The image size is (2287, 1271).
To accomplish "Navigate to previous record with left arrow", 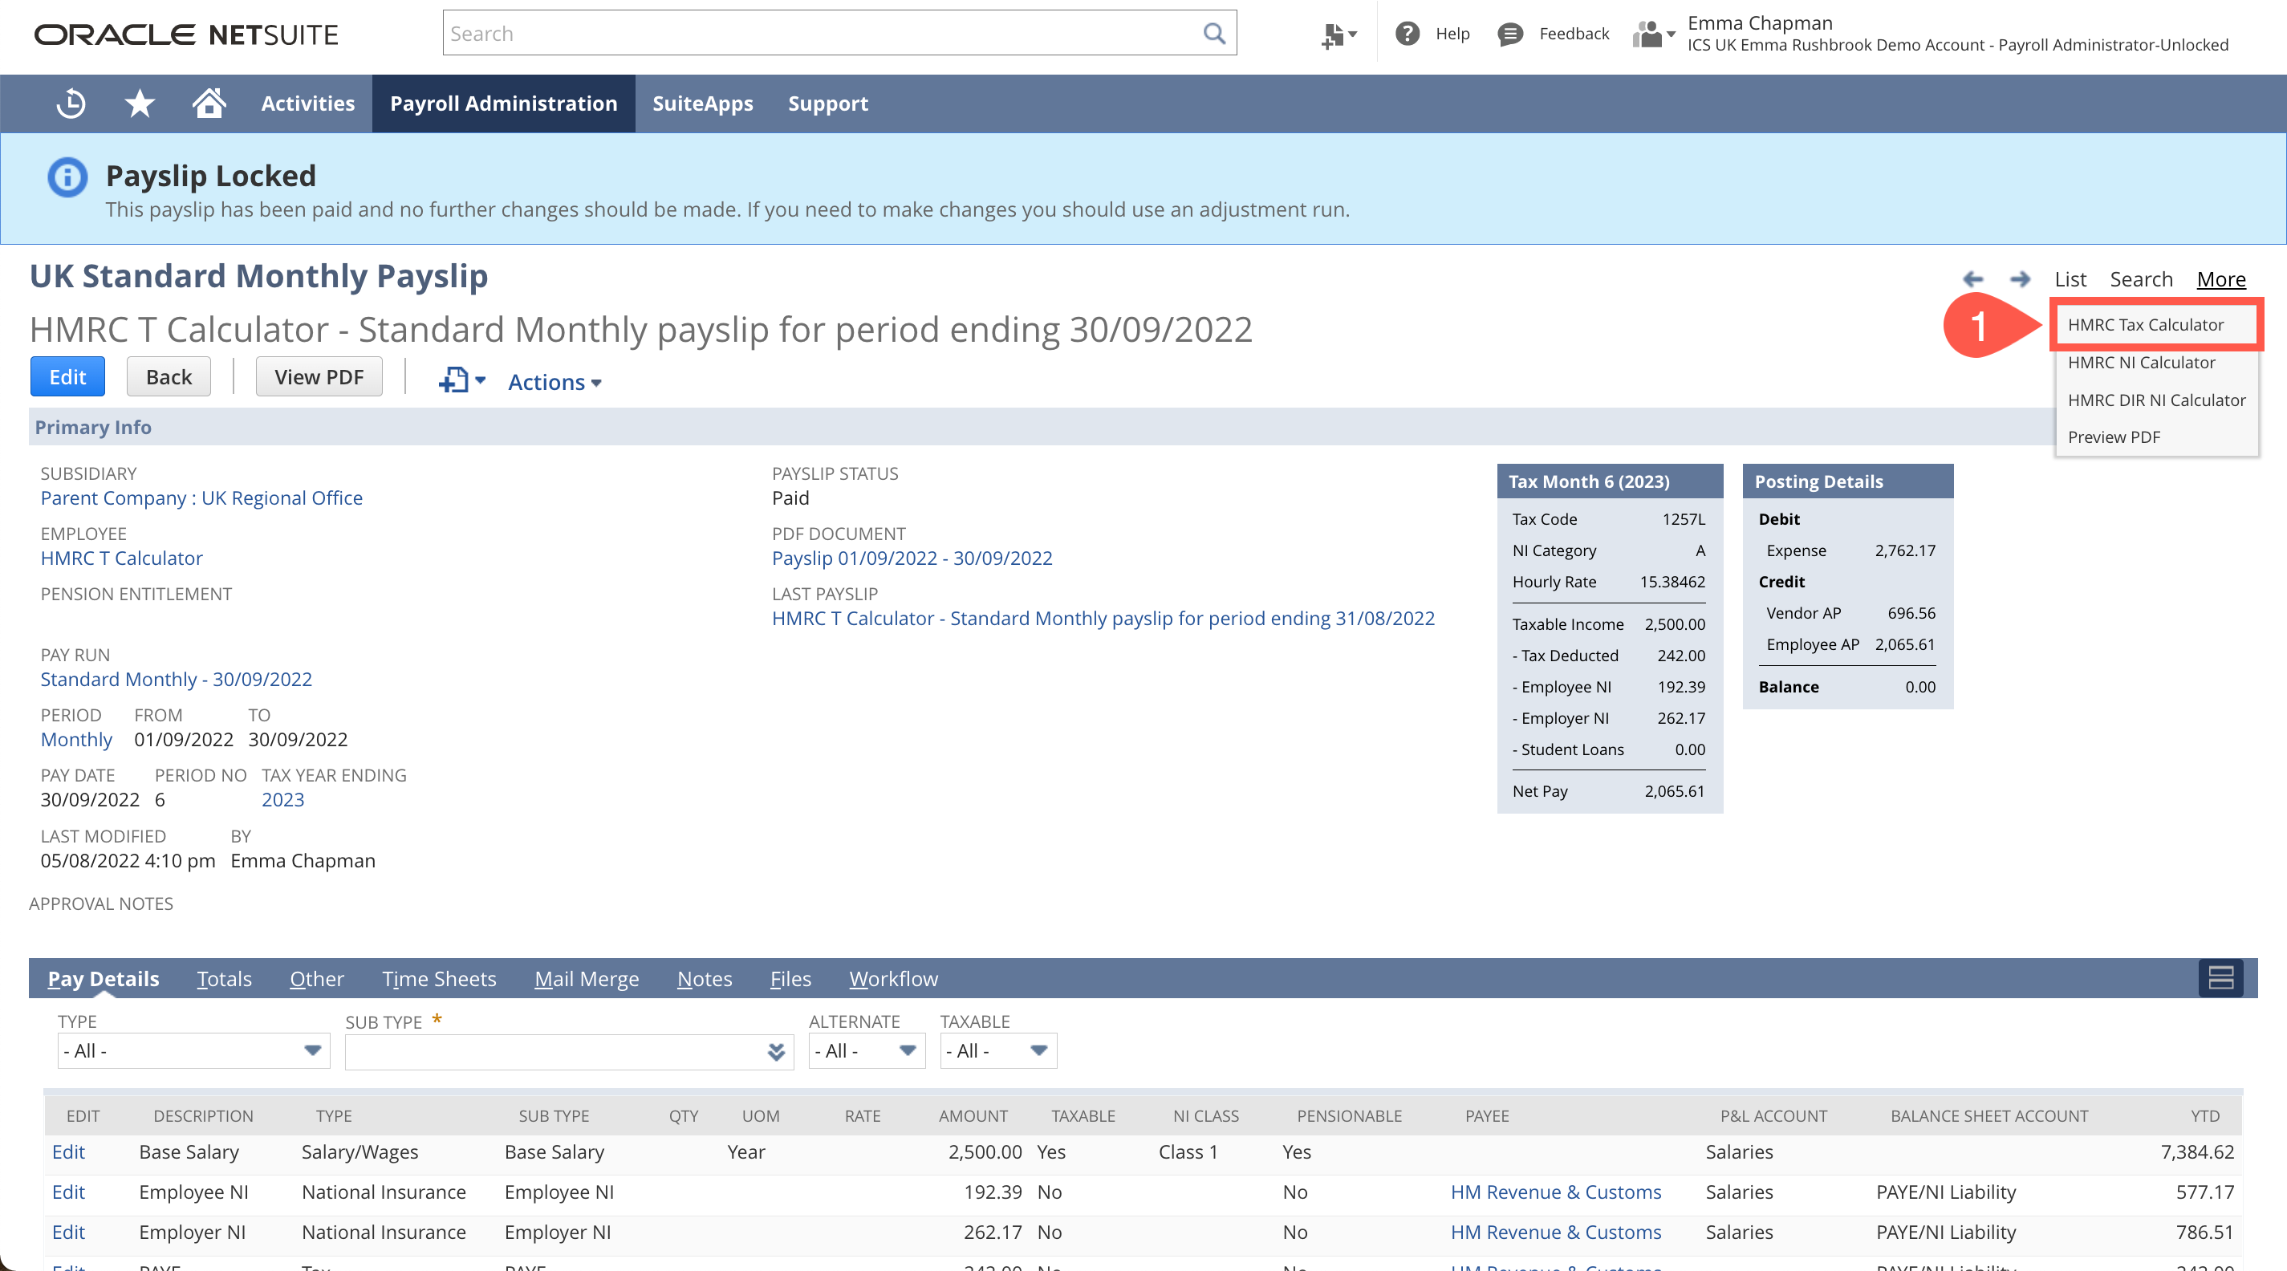I will tap(1973, 278).
